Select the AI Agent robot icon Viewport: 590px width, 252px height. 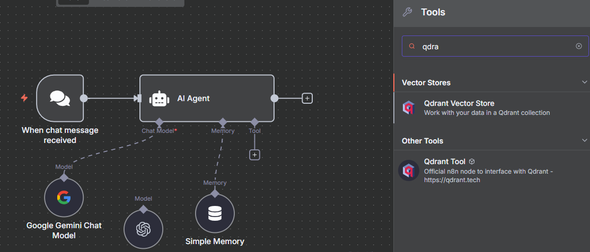(x=159, y=98)
